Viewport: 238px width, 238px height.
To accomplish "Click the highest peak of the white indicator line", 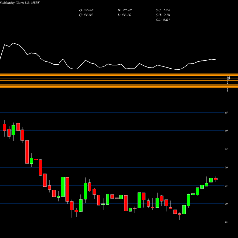I will (14, 43).
